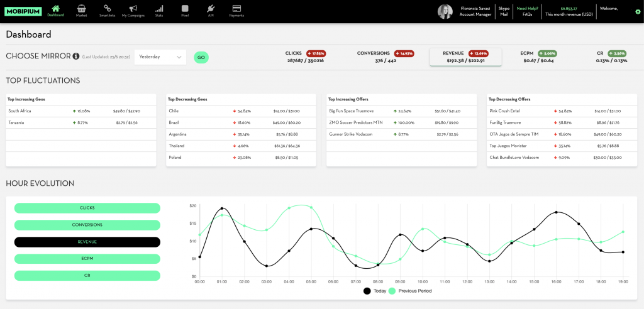Open the Yesterday period dropdown
644x309 pixels.
coord(160,57)
